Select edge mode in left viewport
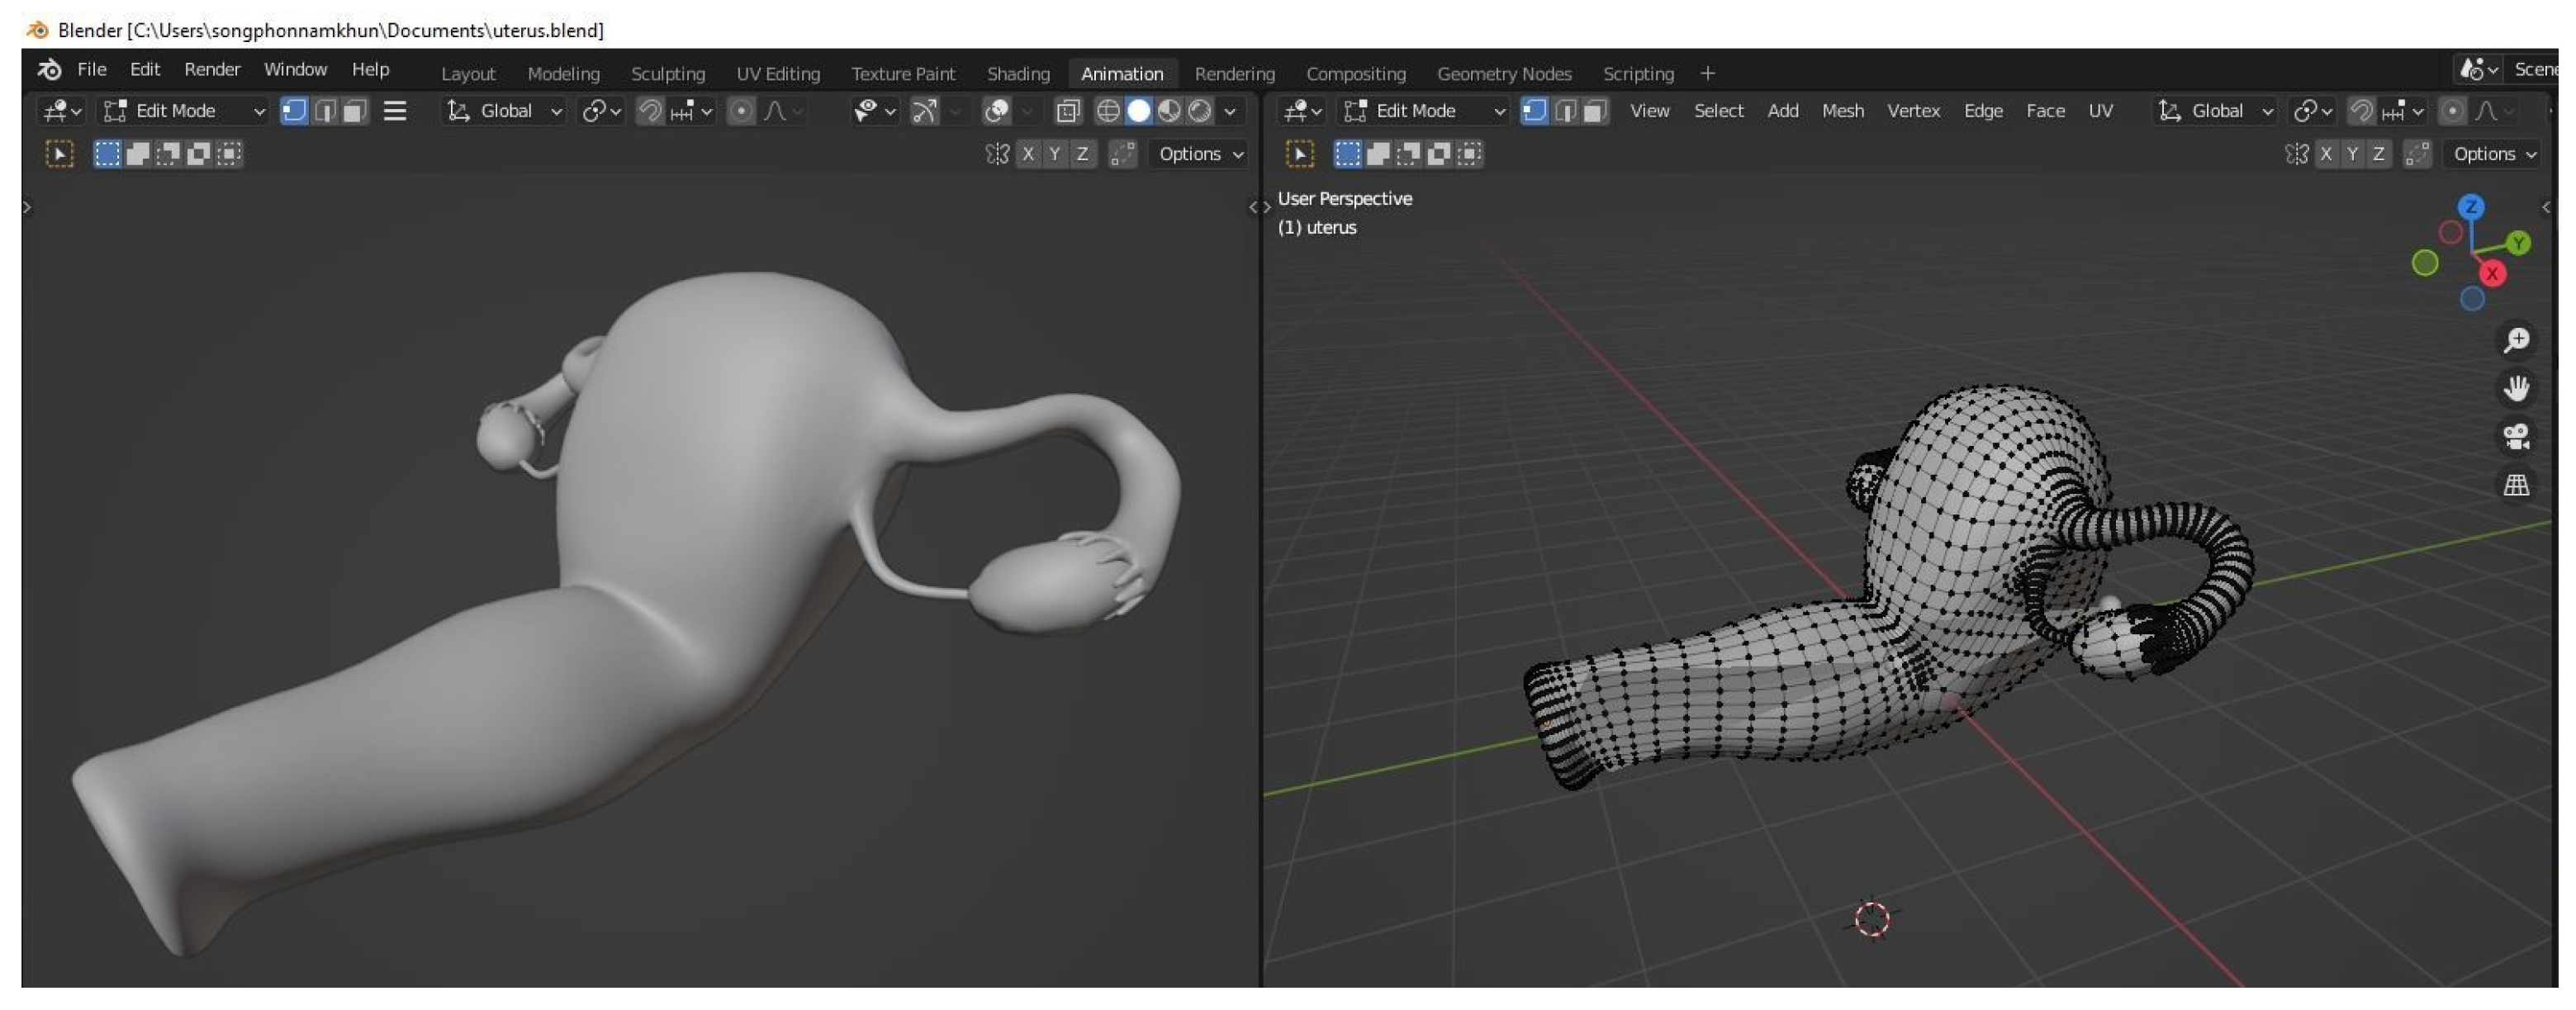 point(324,111)
